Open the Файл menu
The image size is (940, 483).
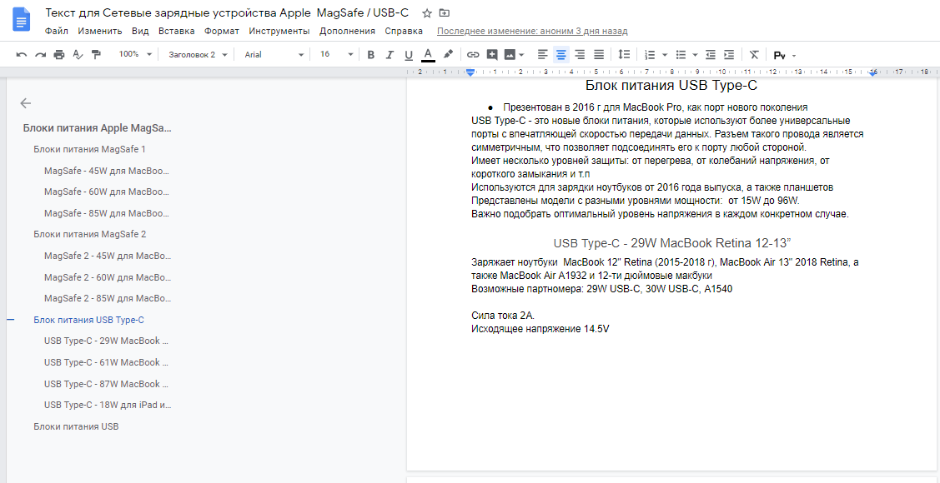[57, 31]
